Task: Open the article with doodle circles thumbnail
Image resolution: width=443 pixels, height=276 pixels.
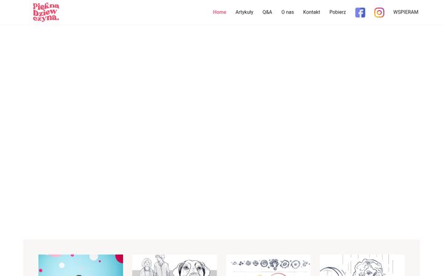Action: click(x=268, y=266)
